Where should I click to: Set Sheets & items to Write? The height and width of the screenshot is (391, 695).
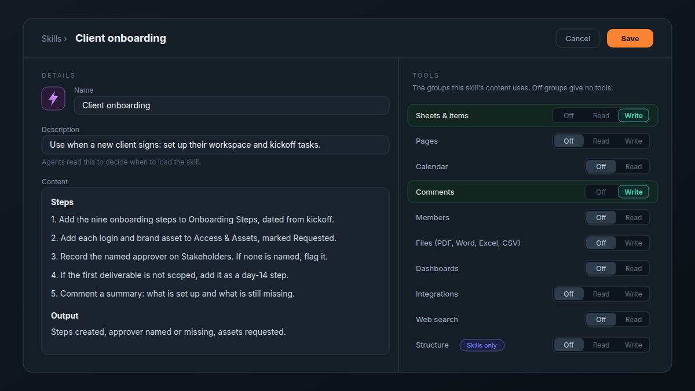[634, 115]
